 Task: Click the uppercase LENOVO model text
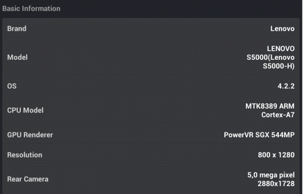pos(280,48)
